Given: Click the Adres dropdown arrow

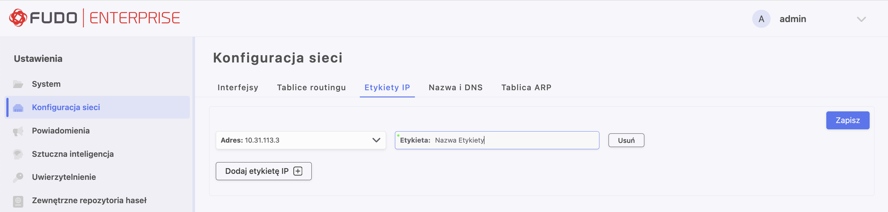Looking at the screenshot, I should pyautogui.click(x=376, y=140).
